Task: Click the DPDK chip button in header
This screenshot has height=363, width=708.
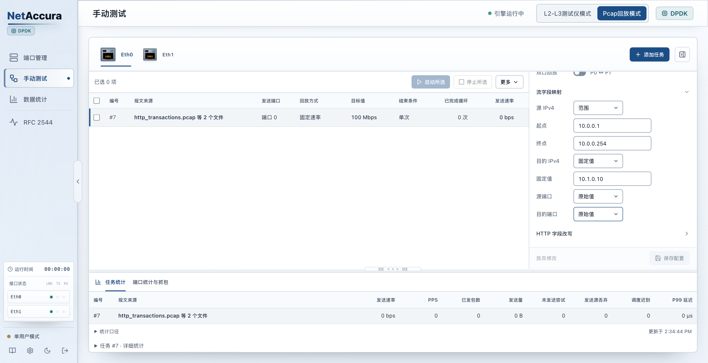Action: [674, 14]
